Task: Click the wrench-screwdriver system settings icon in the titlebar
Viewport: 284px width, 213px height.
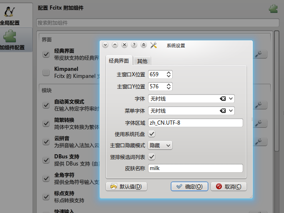Action: coord(153,45)
